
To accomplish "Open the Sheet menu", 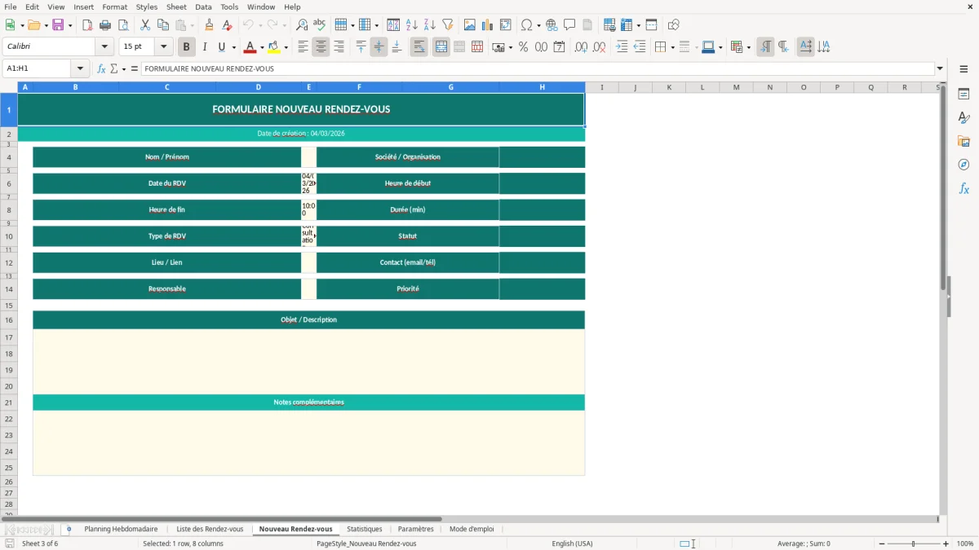I will [176, 7].
